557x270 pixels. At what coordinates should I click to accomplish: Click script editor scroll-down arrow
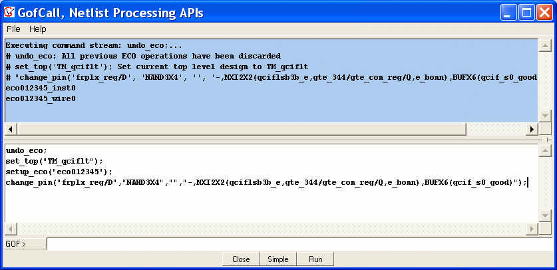tap(545, 216)
